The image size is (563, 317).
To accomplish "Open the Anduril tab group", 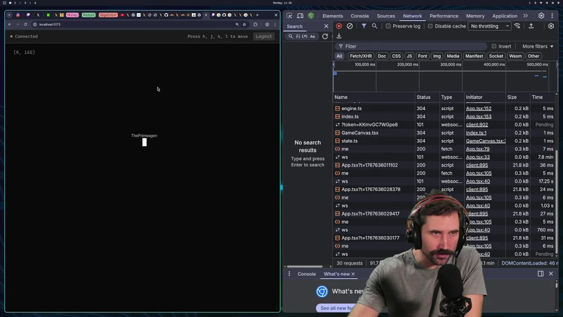I will click(x=88, y=15).
